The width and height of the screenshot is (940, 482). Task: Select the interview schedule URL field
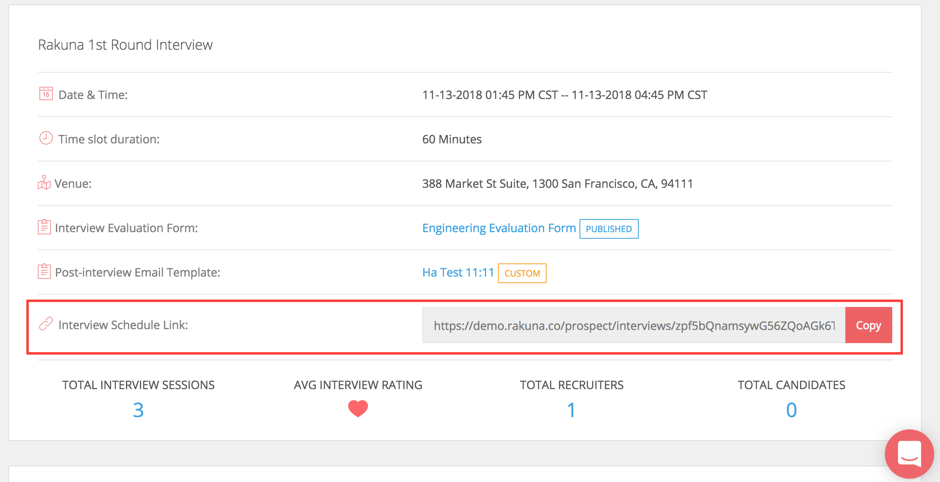click(633, 325)
